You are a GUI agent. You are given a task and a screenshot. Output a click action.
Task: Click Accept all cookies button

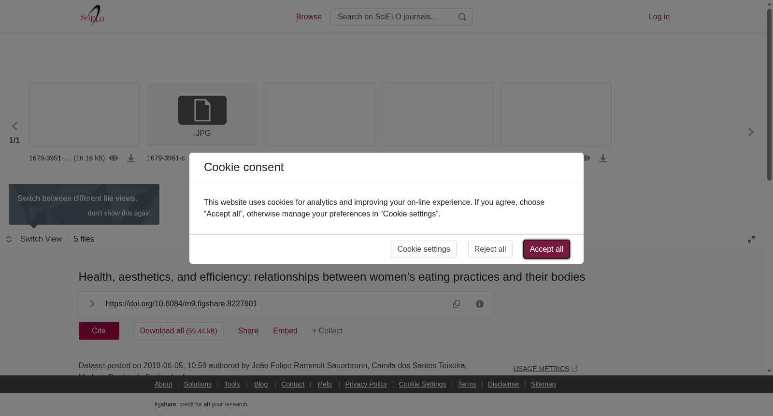(x=546, y=249)
